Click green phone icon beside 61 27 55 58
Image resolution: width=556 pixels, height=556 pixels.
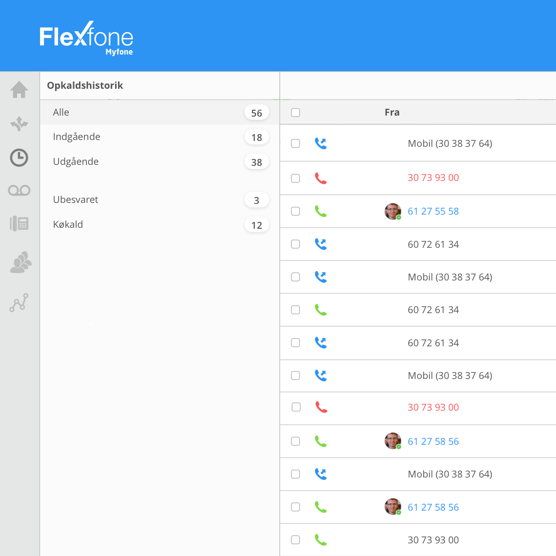click(321, 211)
